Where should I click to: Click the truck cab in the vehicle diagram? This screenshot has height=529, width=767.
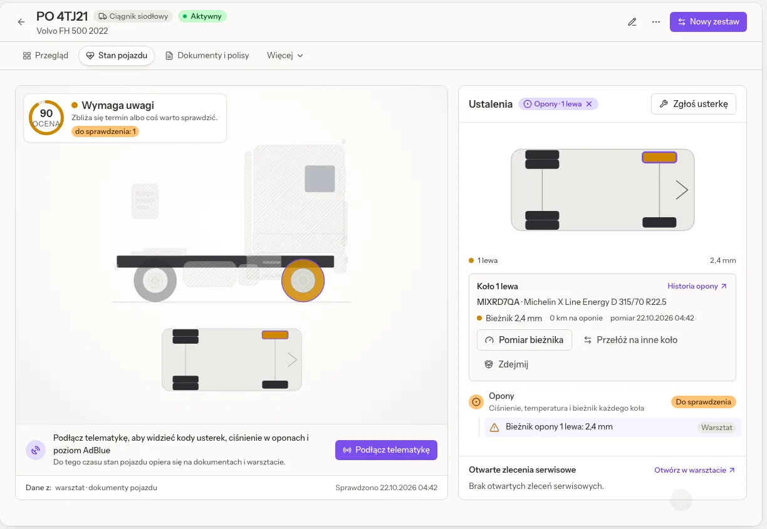coord(298,199)
